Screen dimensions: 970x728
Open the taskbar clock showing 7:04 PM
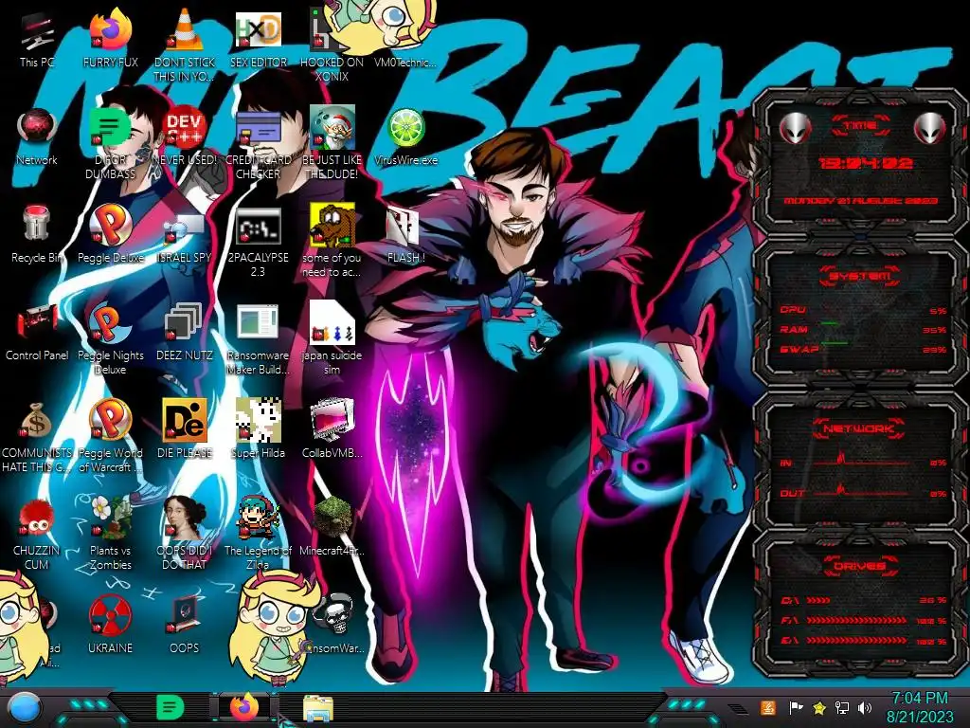920,707
